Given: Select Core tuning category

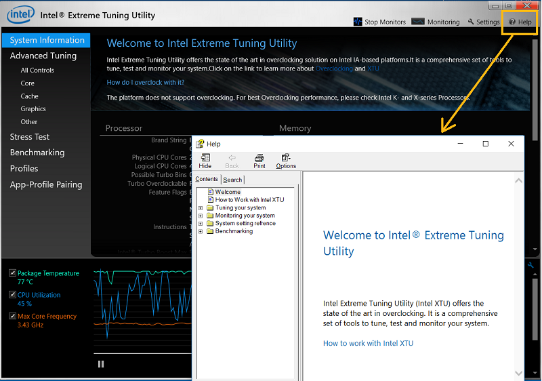Looking at the screenshot, I should [x=27, y=83].
